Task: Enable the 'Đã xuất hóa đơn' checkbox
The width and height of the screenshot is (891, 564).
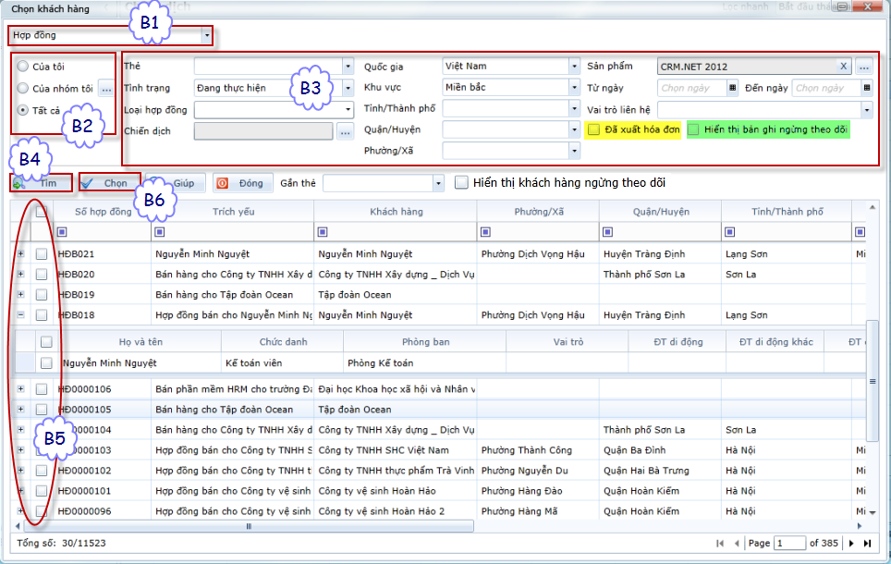Action: click(x=594, y=130)
